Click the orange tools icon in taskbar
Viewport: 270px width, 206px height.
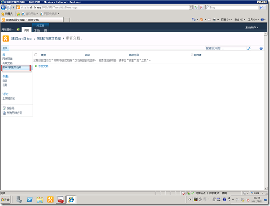(x=50, y=200)
